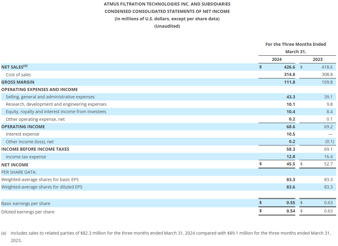Screen dimensions: 338x246
Task: Click 'Other income (loss), net' label
Action: pyautogui.click(x=30, y=142)
